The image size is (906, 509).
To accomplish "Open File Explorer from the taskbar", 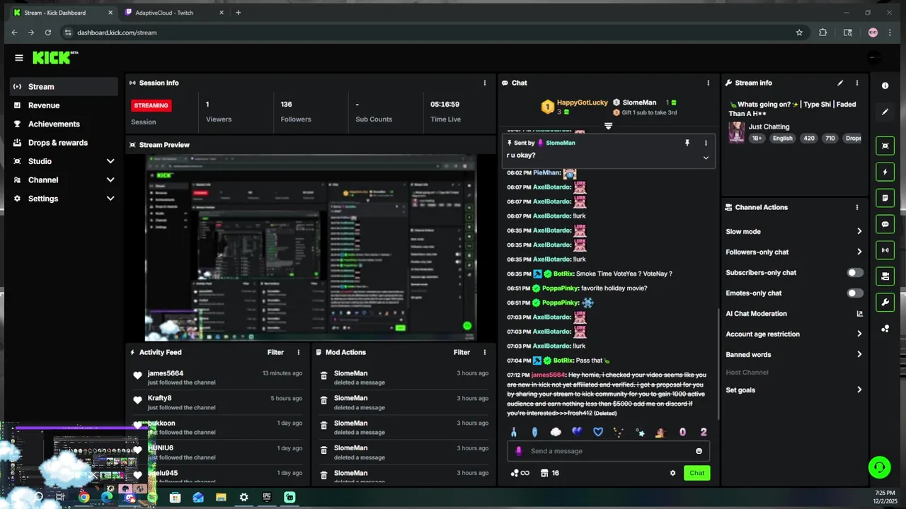I will 221,497.
